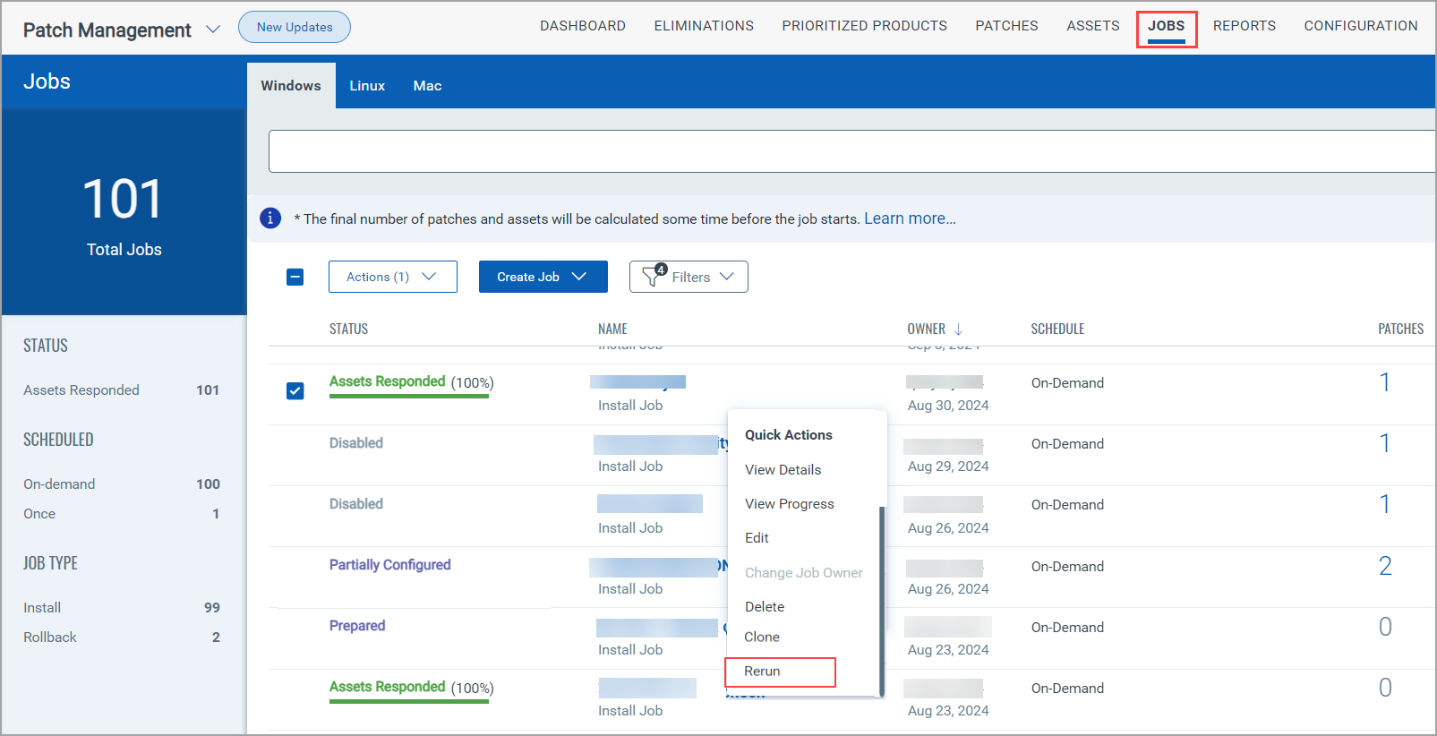Expand the Patch Management module dropdown
1437x736 pixels.
coord(213,30)
